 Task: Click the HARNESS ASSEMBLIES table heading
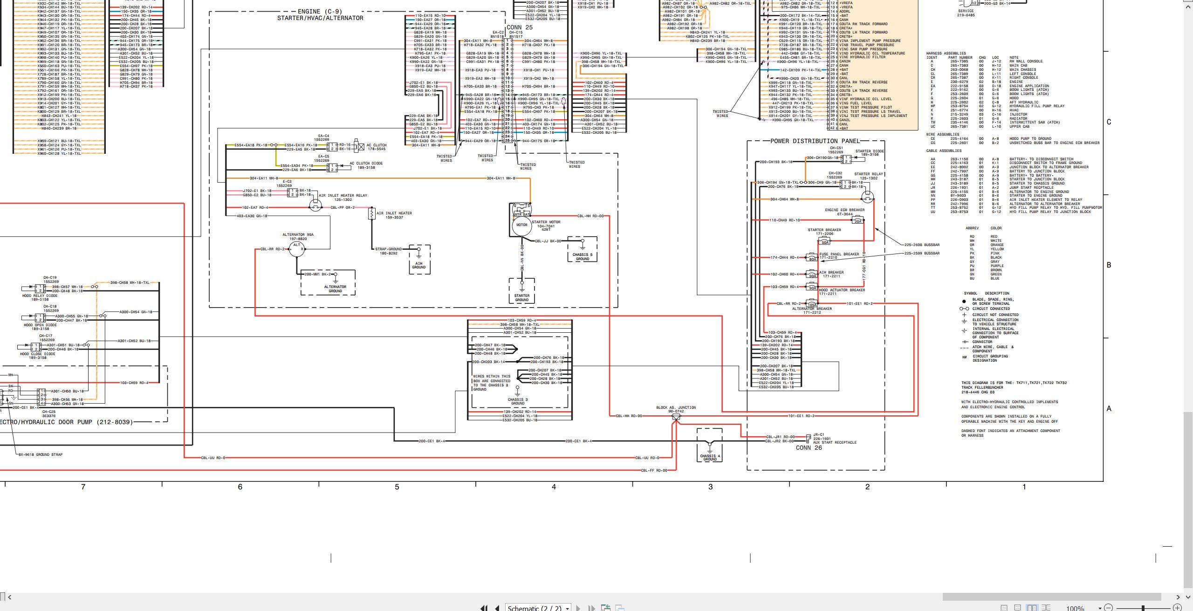(946, 54)
